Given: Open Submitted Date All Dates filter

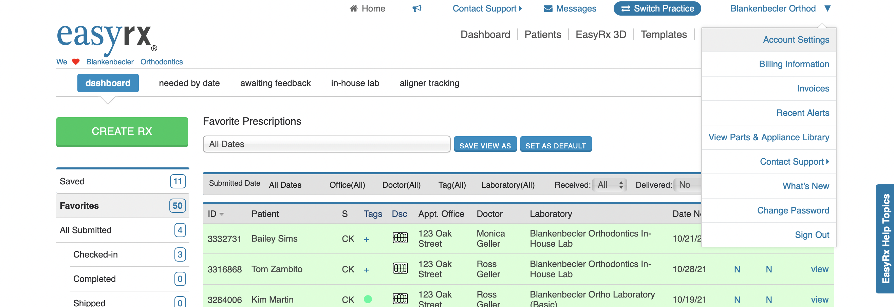Looking at the screenshot, I should coord(285,185).
